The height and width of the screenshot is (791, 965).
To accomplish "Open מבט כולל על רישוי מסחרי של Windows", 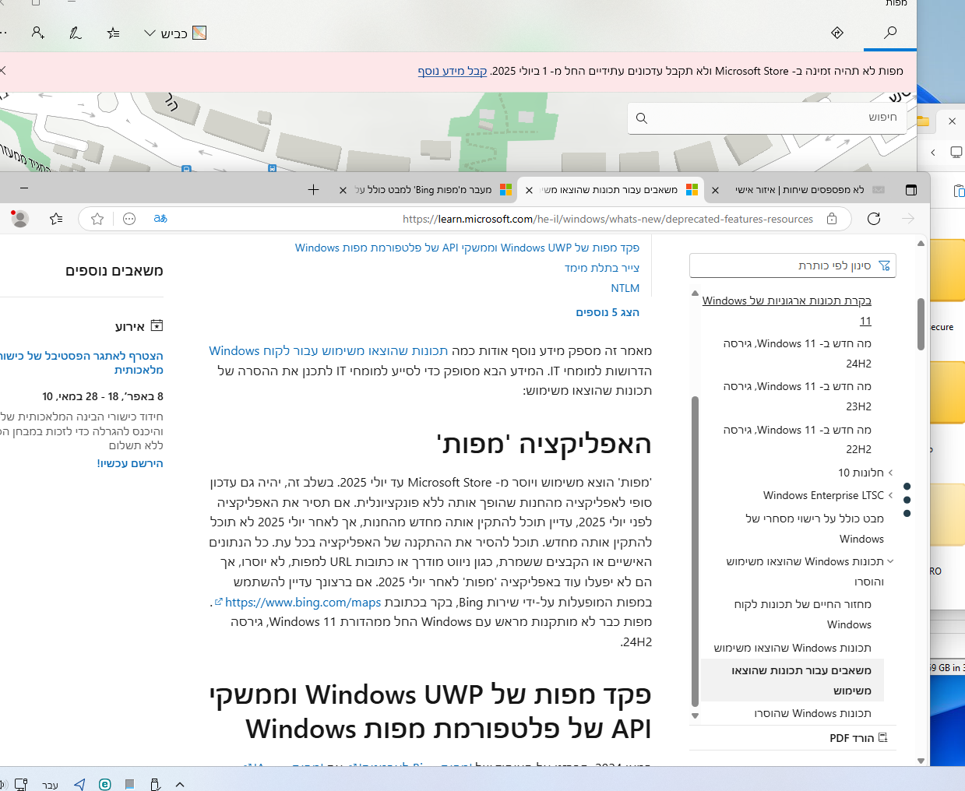I will pos(814,529).
